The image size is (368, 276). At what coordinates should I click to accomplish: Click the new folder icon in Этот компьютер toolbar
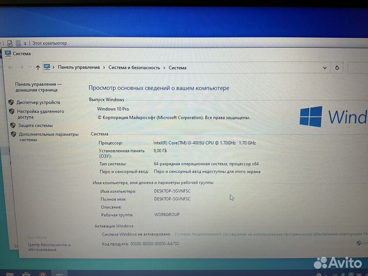(18, 43)
